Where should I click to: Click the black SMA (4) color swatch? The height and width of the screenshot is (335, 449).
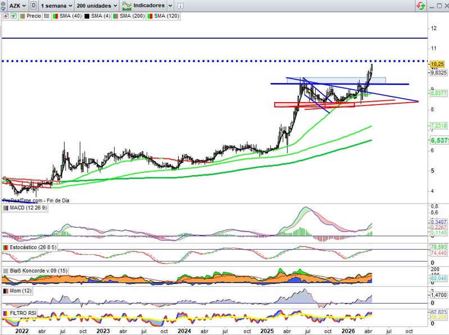pos(87,16)
